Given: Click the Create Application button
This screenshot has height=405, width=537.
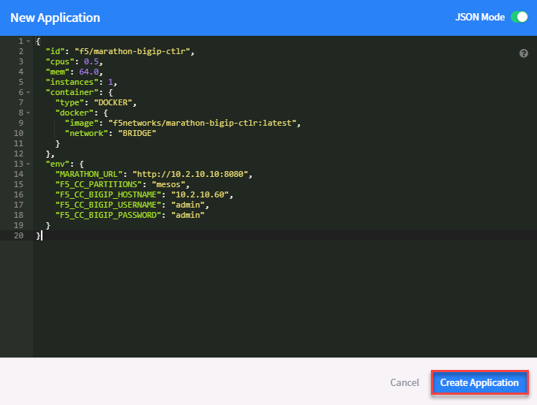Looking at the screenshot, I should 479,382.
